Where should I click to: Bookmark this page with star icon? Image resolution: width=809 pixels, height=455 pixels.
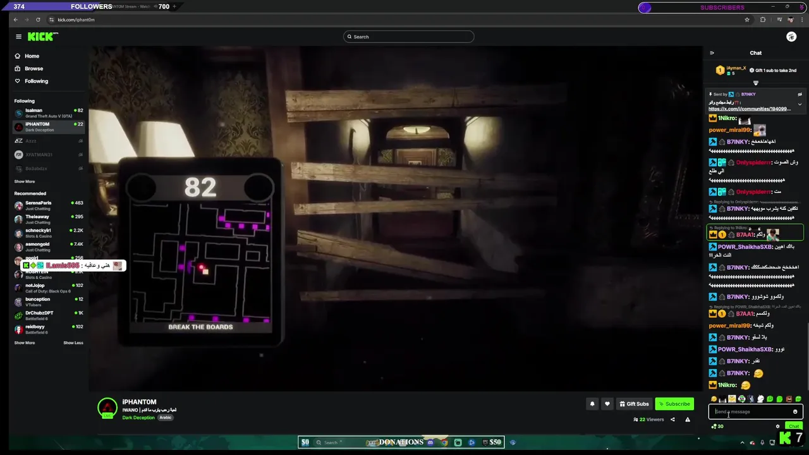(x=747, y=20)
